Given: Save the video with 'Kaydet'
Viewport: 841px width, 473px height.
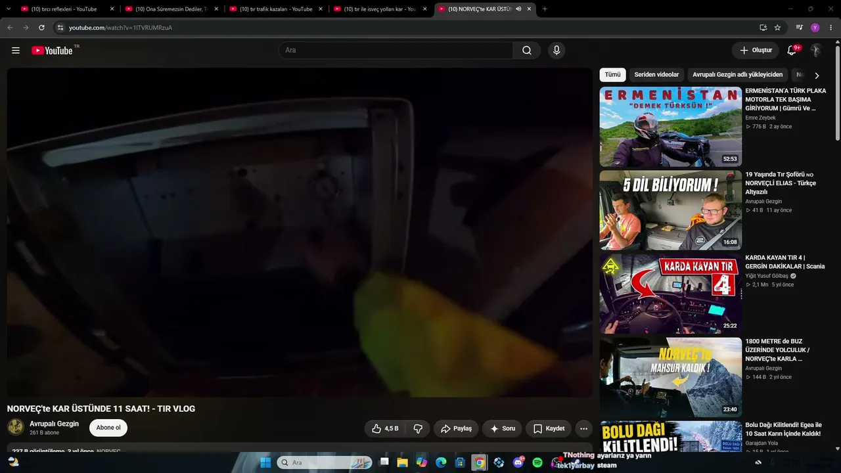Looking at the screenshot, I should point(549,428).
